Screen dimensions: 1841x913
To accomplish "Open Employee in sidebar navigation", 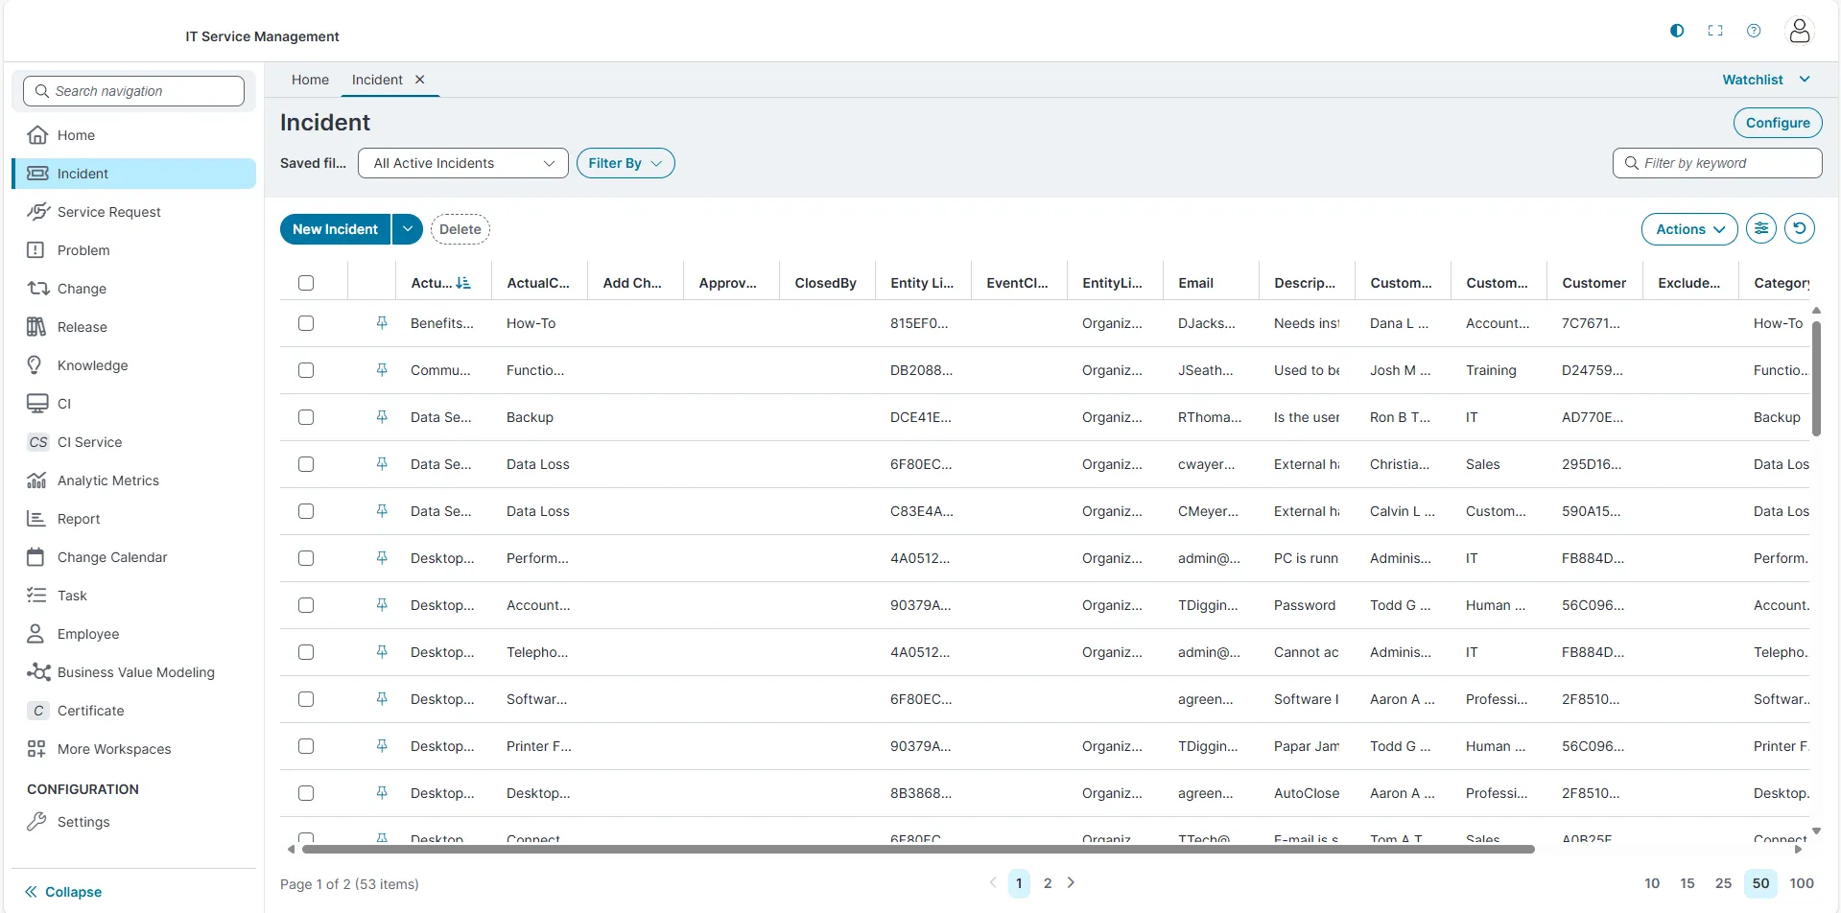I will 134,634.
